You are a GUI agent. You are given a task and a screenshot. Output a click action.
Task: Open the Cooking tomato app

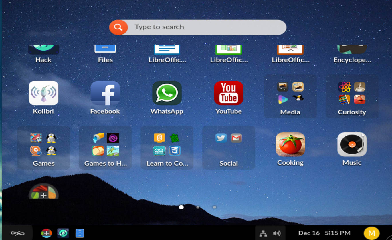(x=290, y=144)
